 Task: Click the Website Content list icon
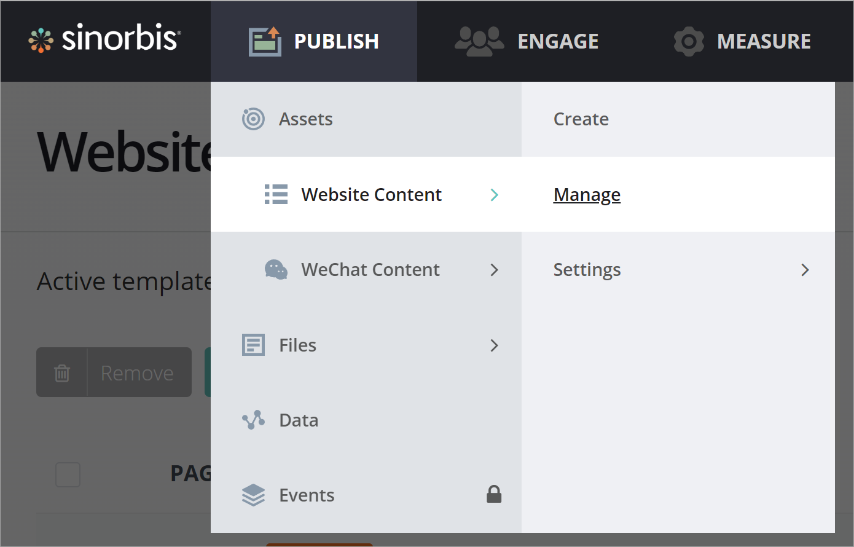pyautogui.click(x=276, y=194)
